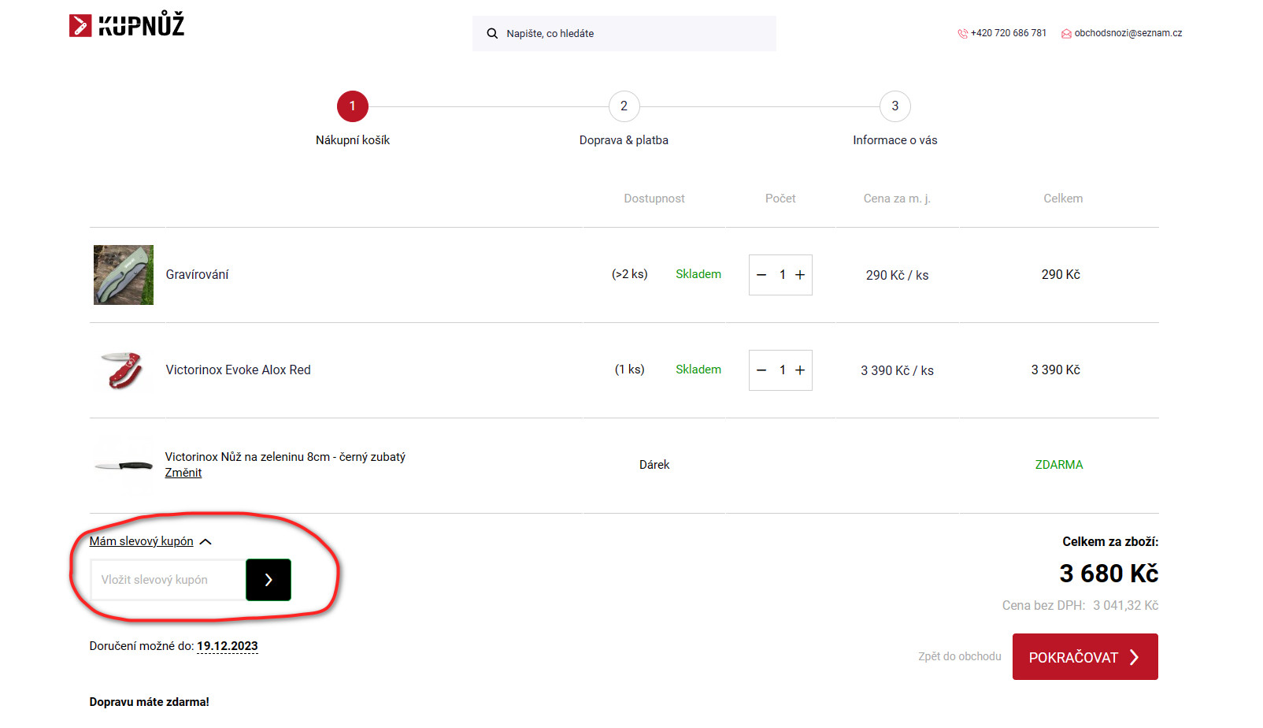Call +420 720 686 781 link
This screenshot has width=1263, height=728.
[1008, 33]
